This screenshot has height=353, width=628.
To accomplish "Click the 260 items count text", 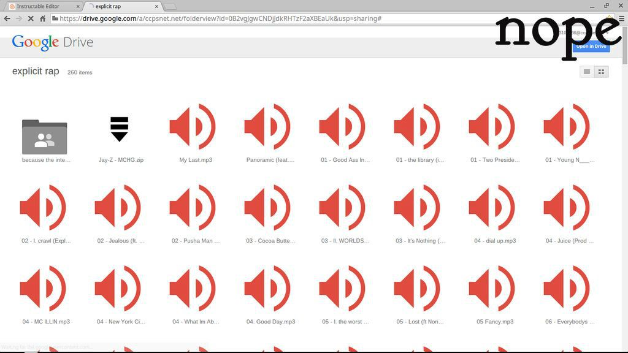I will 80,72.
